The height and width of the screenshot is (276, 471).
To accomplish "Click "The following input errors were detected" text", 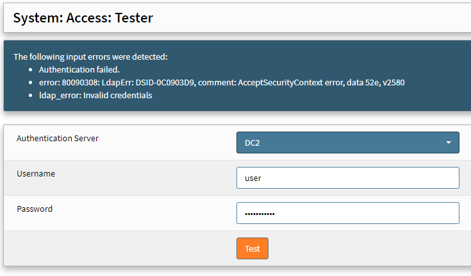I will point(90,56).
